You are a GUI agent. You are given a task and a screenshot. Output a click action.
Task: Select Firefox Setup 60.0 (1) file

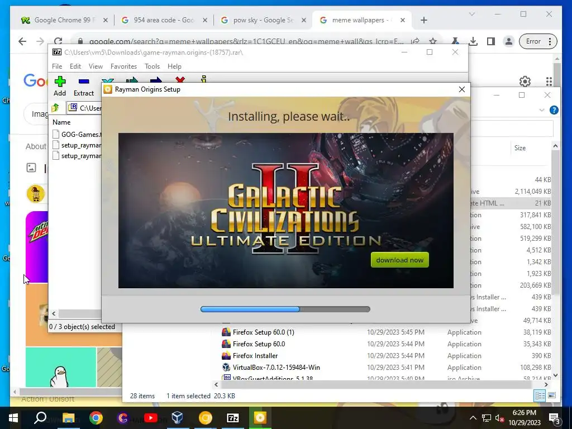(263, 332)
